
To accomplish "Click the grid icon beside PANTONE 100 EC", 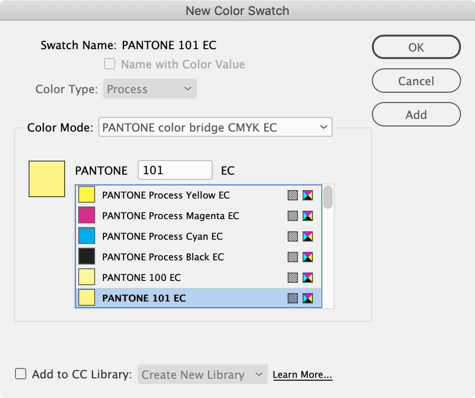I will click(292, 277).
